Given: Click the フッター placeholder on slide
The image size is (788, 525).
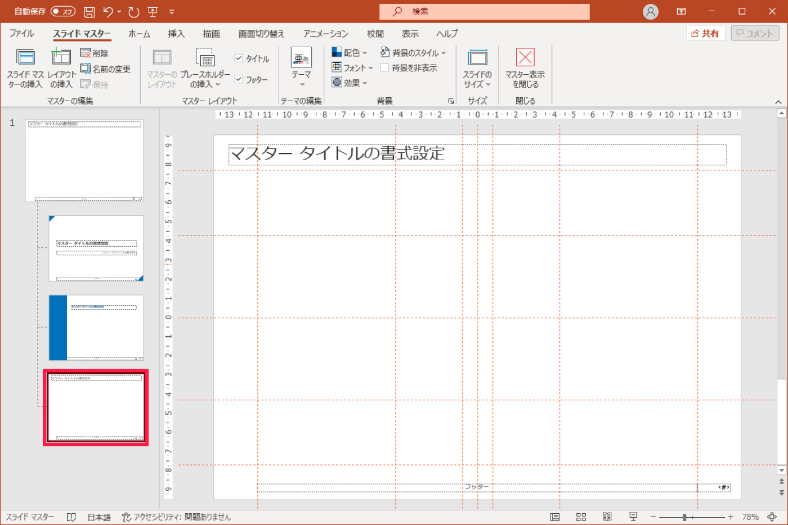Looking at the screenshot, I should click(477, 487).
